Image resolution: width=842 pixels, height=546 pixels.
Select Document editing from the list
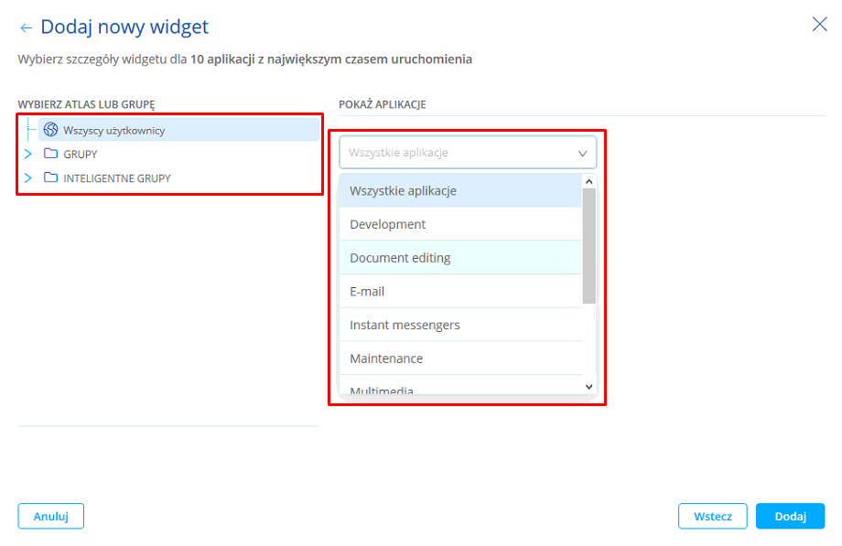pyautogui.click(x=400, y=258)
